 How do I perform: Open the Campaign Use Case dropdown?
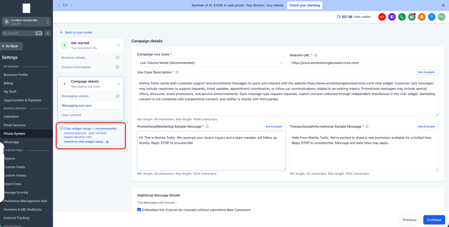(x=211, y=63)
